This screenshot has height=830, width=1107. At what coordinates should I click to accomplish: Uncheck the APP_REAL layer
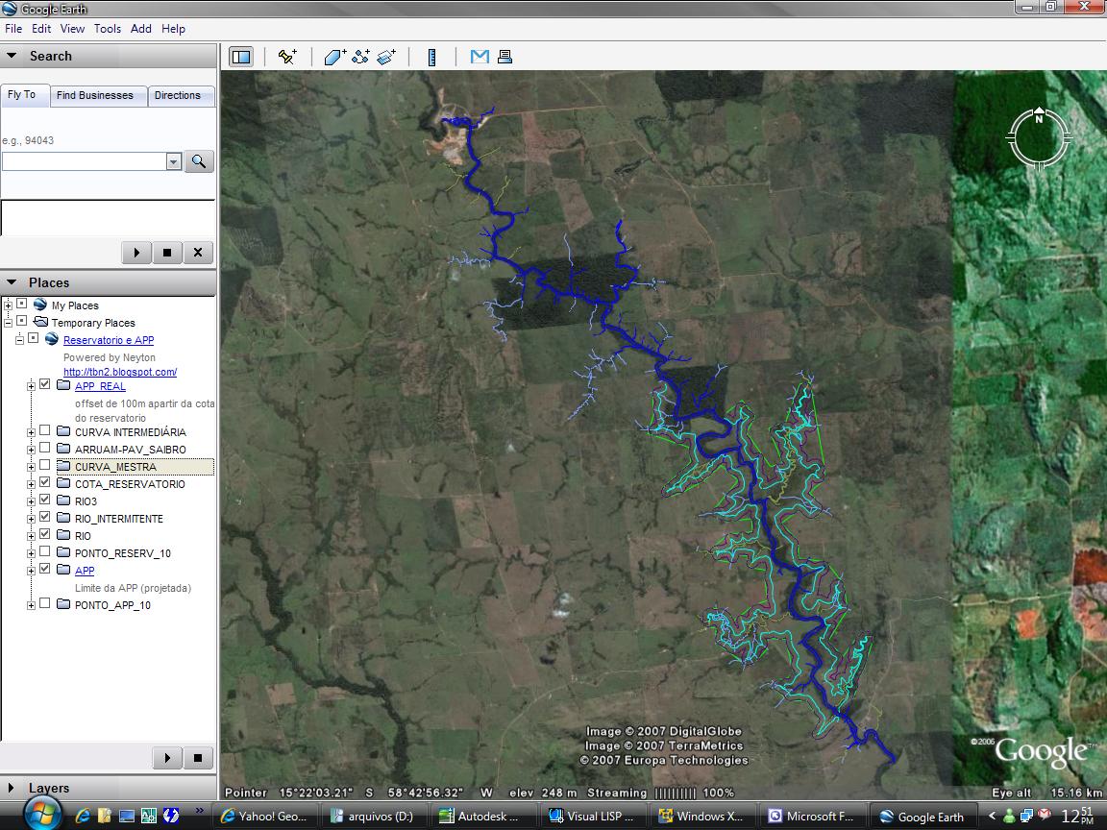pos(44,384)
